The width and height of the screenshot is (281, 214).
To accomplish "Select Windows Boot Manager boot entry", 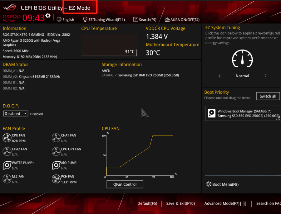I will point(243,113).
